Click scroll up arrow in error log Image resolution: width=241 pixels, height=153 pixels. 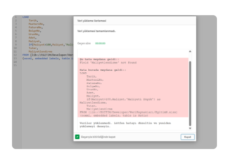point(190,51)
